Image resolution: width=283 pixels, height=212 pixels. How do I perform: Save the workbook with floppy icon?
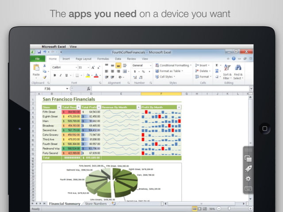[x=39, y=52]
